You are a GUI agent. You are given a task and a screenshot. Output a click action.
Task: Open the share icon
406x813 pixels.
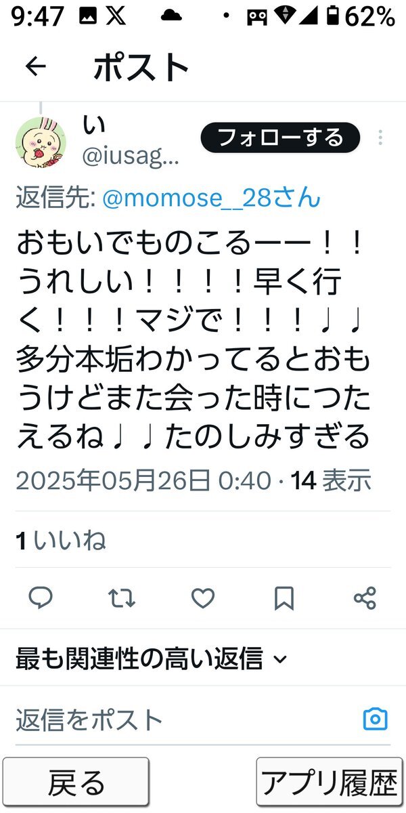click(x=365, y=598)
